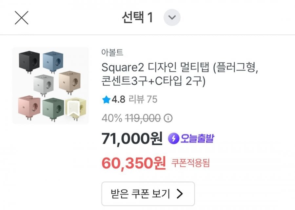Click the blue star rating icon
Screen dimensions: 295x210
pyautogui.click(x=106, y=100)
